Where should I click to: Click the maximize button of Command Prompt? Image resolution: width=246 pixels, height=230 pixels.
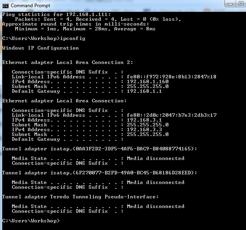click(x=241, y=4)
